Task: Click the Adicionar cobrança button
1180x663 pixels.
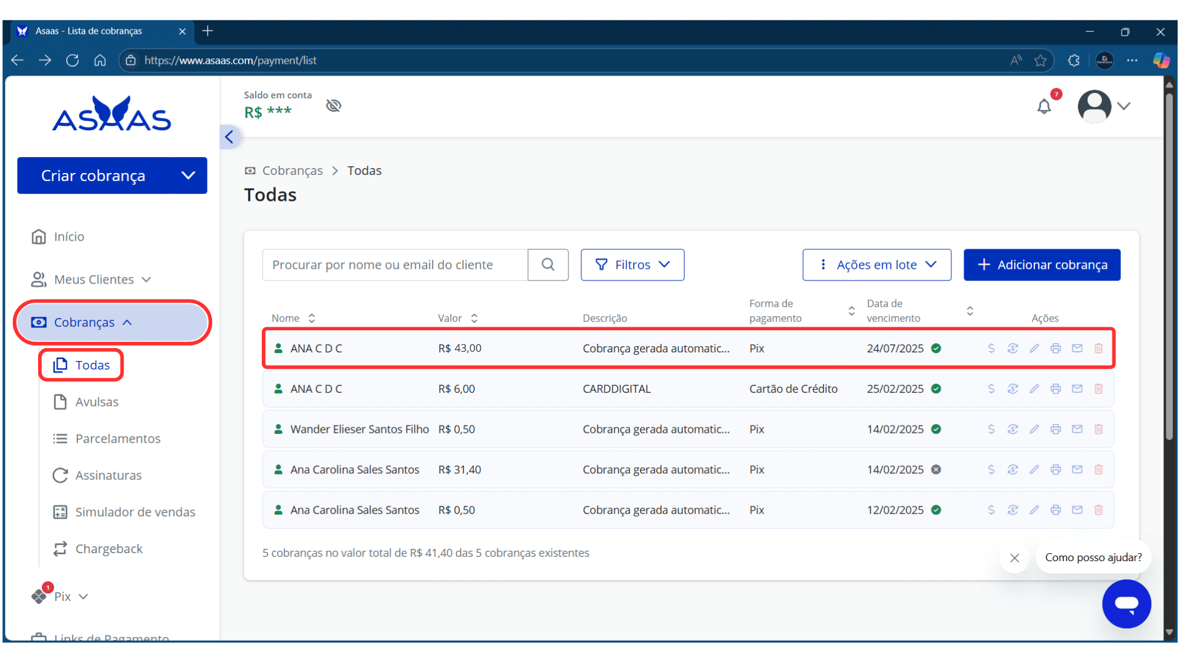Action: click(1042, 265)
